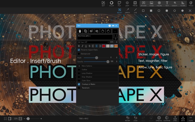This screenshot has height=122, width=195.
Task: Click the PHOTOSCAPE X text input box
Action: 95,37
